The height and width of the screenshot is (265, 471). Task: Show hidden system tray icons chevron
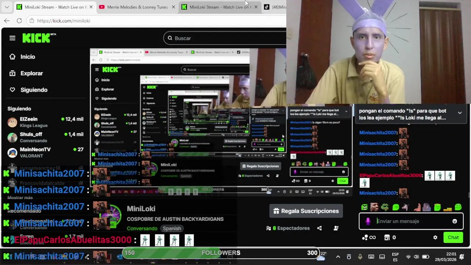[338, 257]
